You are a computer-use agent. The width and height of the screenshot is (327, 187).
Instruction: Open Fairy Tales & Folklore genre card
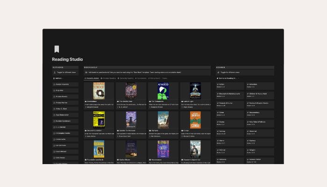[260, 123]
